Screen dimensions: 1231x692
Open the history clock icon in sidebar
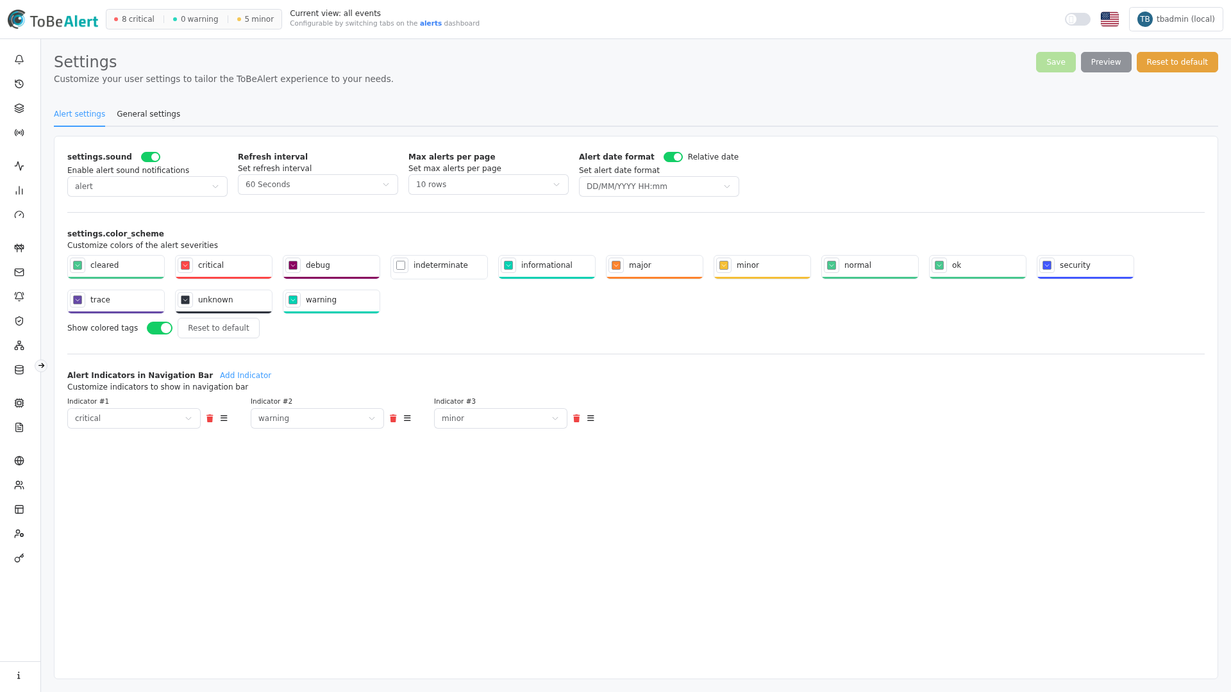(19, 84)
